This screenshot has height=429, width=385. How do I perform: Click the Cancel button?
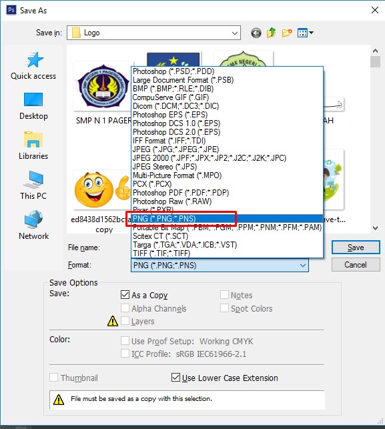356,265
